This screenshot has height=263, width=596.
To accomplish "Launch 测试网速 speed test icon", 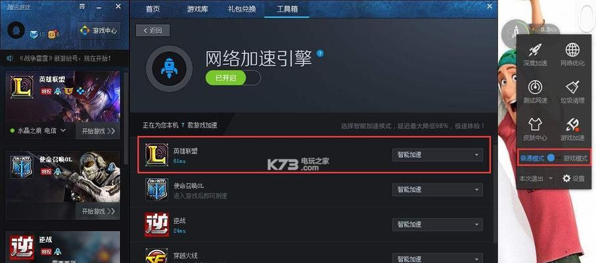I will 535,87.
